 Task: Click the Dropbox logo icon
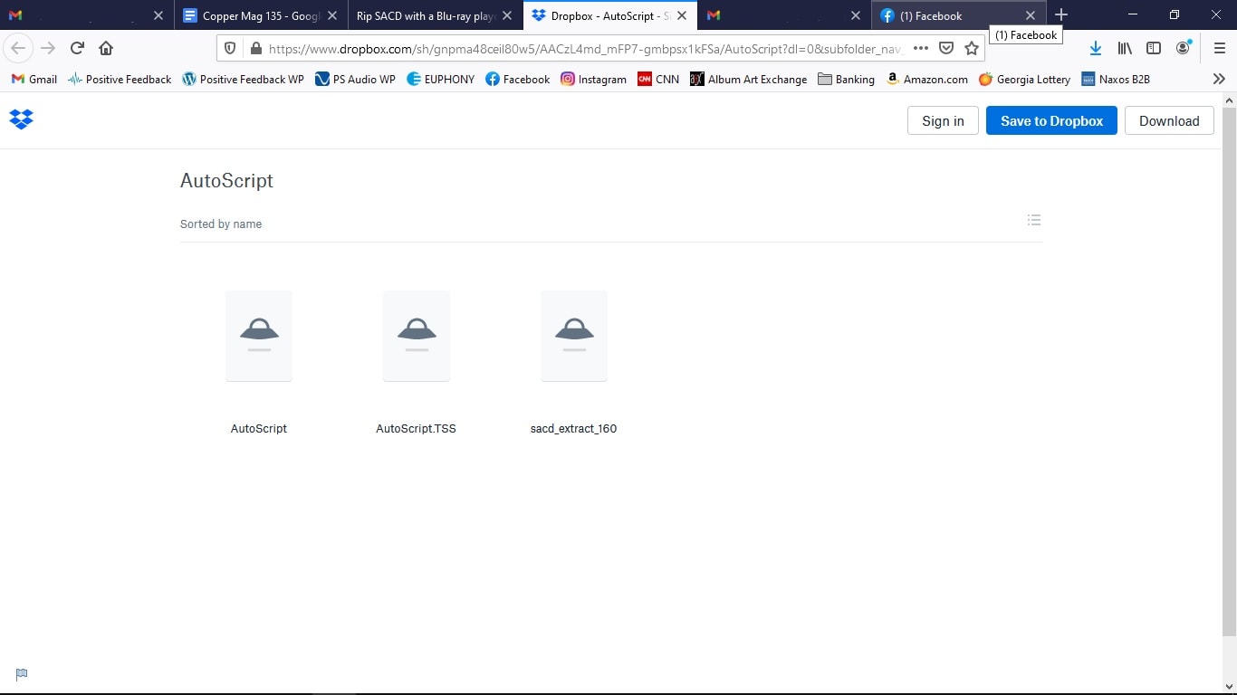point(21,119)
